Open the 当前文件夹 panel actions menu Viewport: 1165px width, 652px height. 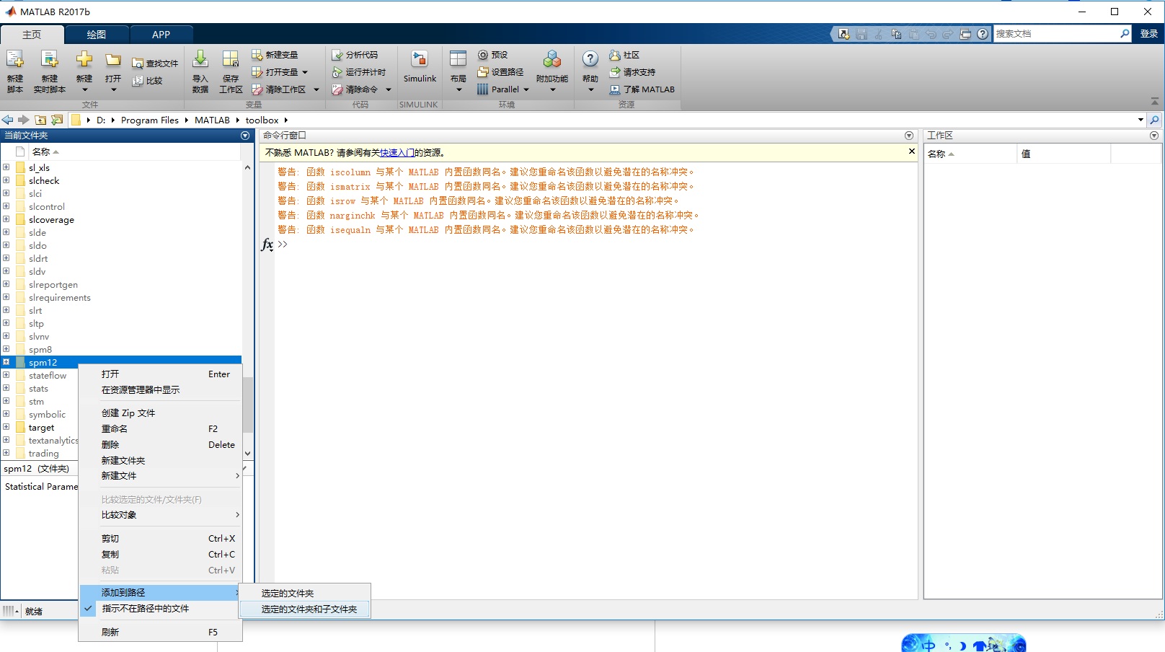(245, 136)
